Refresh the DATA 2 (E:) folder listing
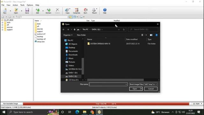The height and width of the screenshot is (115, 204). pos(124,30)
